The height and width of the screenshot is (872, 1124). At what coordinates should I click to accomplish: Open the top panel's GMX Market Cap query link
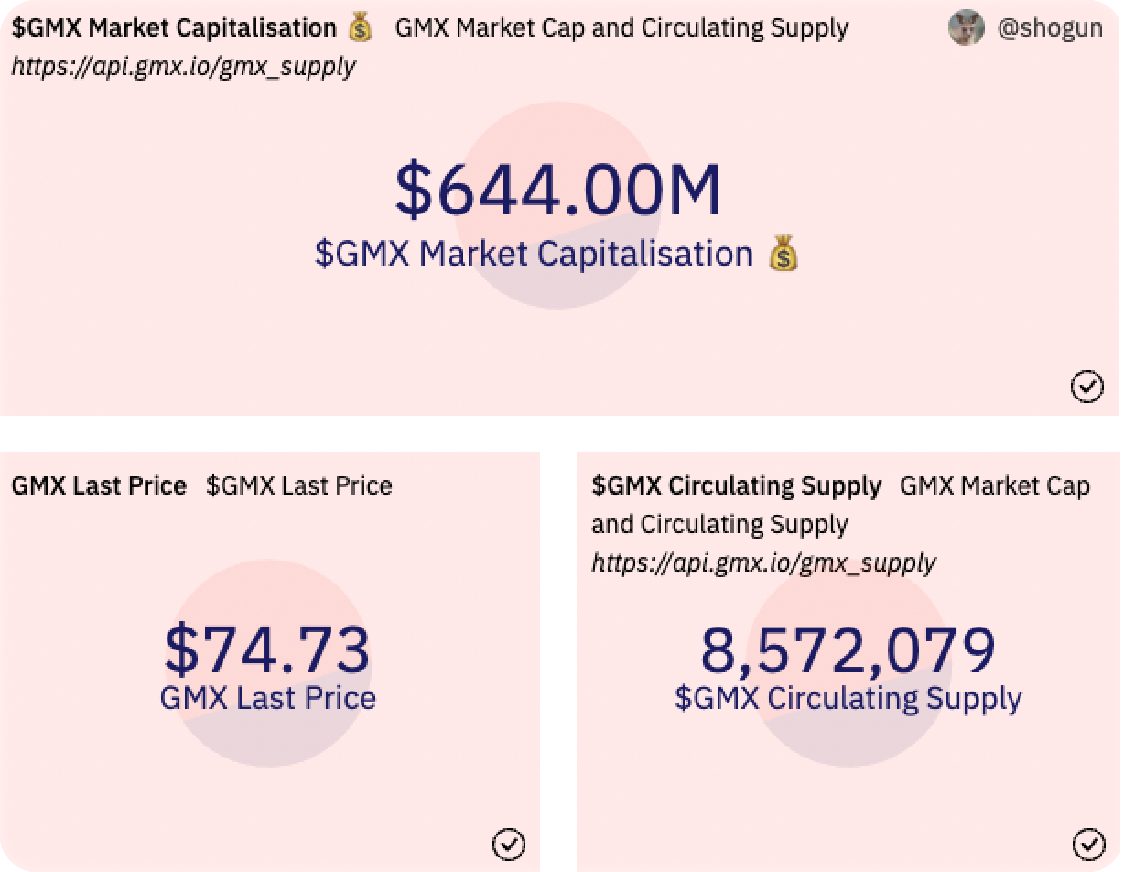tap(621, 28)
